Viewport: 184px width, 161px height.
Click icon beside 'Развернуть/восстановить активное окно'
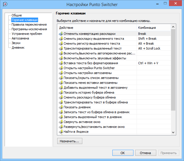[61, 127]
